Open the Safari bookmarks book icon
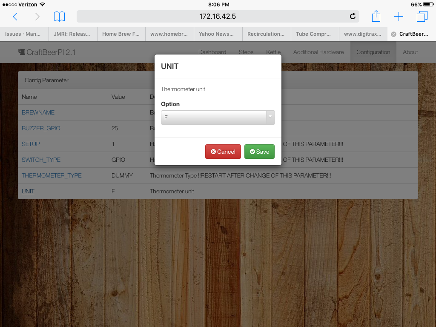This screenshot has width=436, height=327. [x=59, y=17]
